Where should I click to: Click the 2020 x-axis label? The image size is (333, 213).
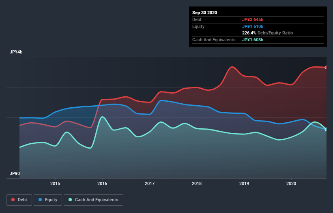291,183
